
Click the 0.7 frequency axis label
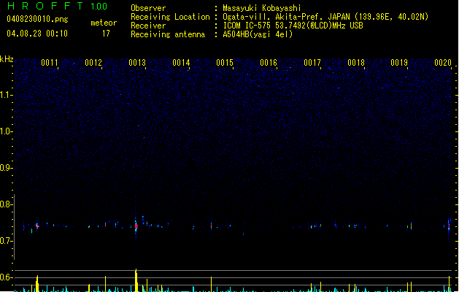[x=7, y=241]
